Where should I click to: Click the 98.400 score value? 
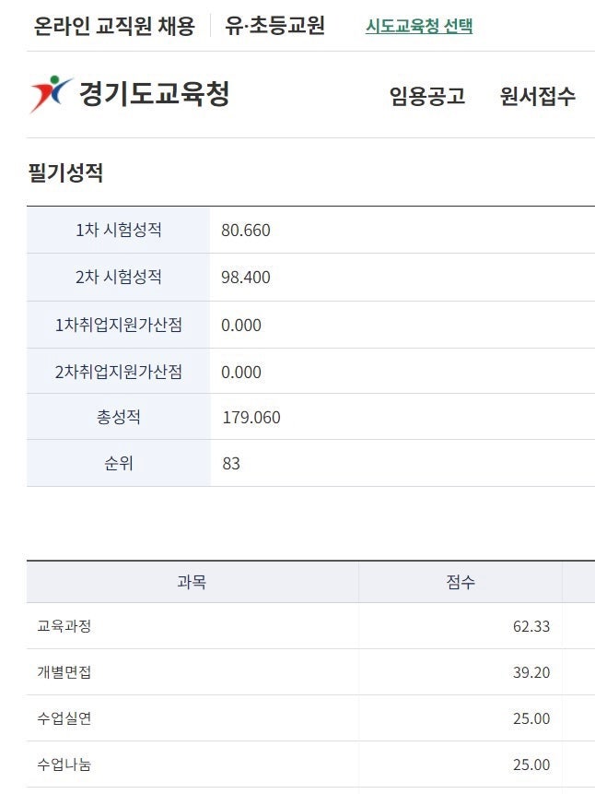pyautogui.click(x=246, y=278)
